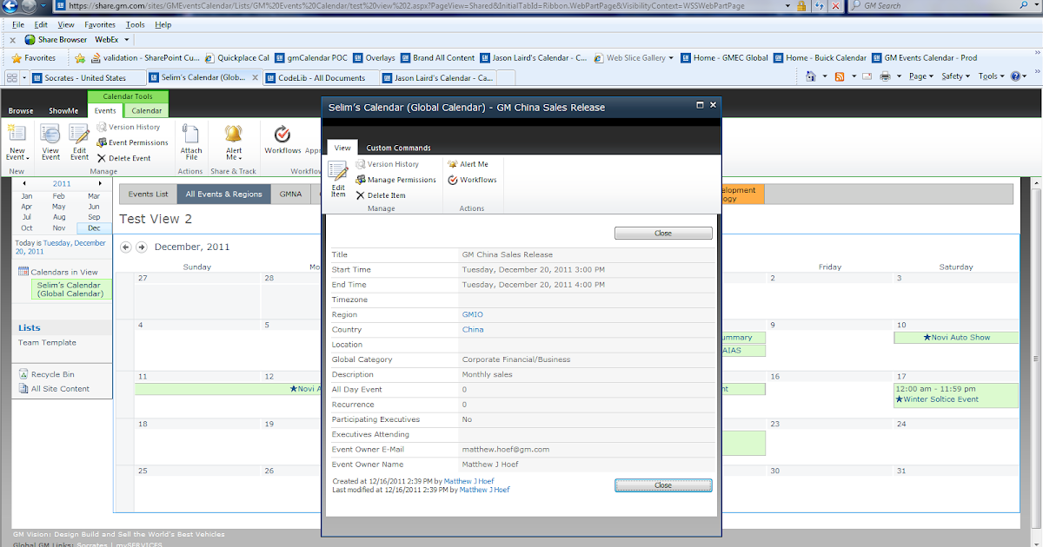The height and width of the screenshot is (547, 1043).
Task: Open the Favorites menu
Action: [x=100, y=25]
